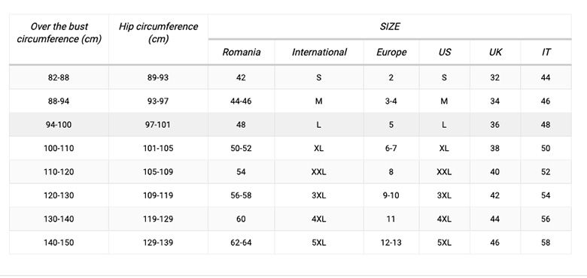Viewport: 587px width, 278px height.
Task: Click the IT column header
Action: click(x=546, y=52)
